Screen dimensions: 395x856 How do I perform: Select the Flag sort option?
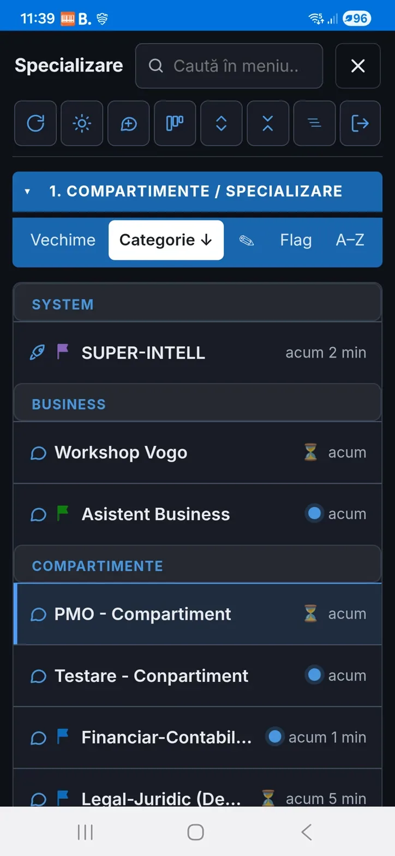pyautogui.click(x=296, y=240)
